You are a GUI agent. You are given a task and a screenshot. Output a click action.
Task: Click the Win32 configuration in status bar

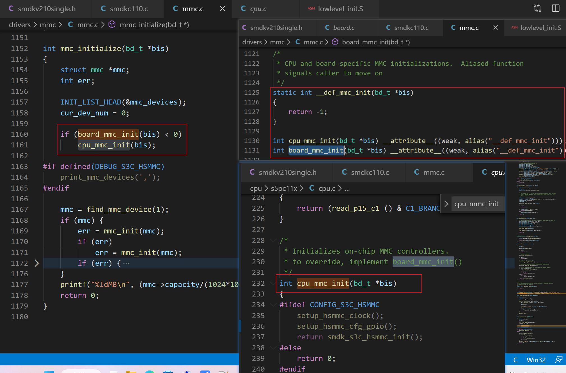click(536, 360)
